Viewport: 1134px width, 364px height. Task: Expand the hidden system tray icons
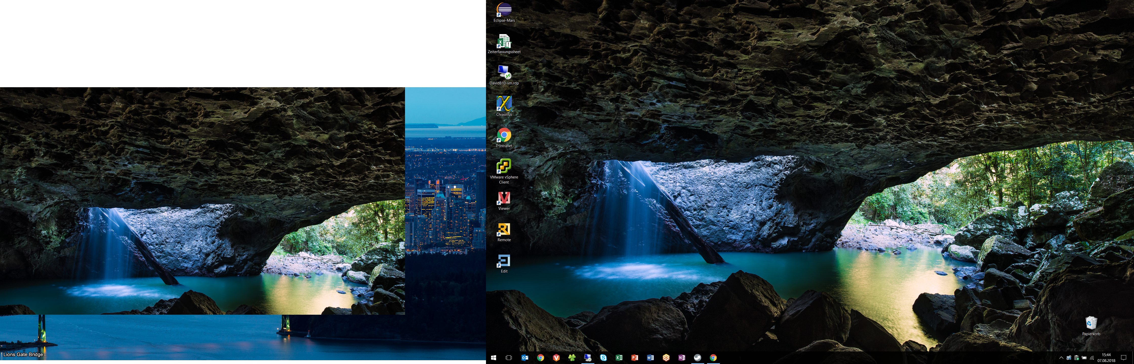tap(1061, 358)
